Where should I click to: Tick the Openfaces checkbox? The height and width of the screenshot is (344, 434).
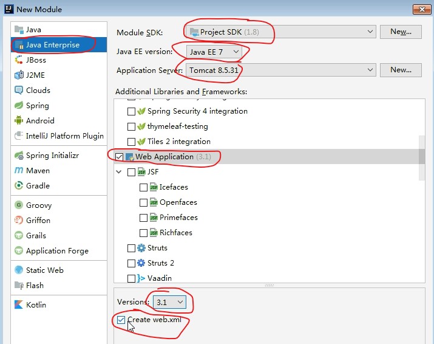coord(143,202)
